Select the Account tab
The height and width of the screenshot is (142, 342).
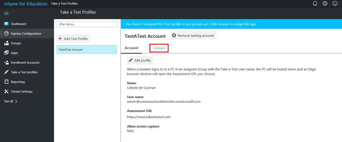[131, 48]
